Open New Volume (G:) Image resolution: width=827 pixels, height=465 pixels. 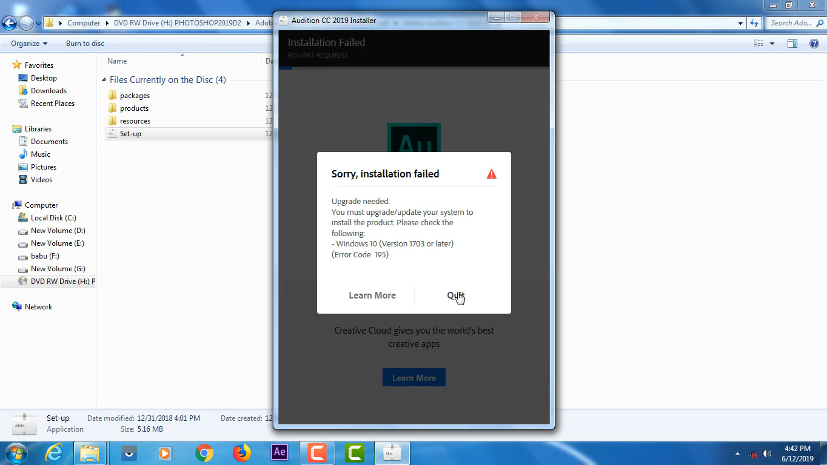point(58,269)
